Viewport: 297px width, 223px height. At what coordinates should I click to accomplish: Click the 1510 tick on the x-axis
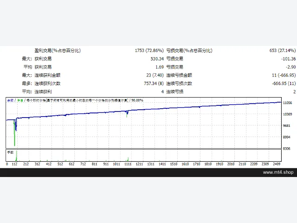point(174,164)
